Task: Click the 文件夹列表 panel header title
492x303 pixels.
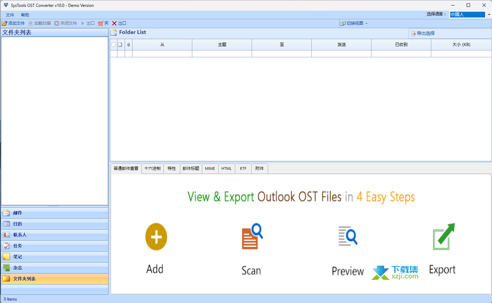Action: [x=17, y=32]
